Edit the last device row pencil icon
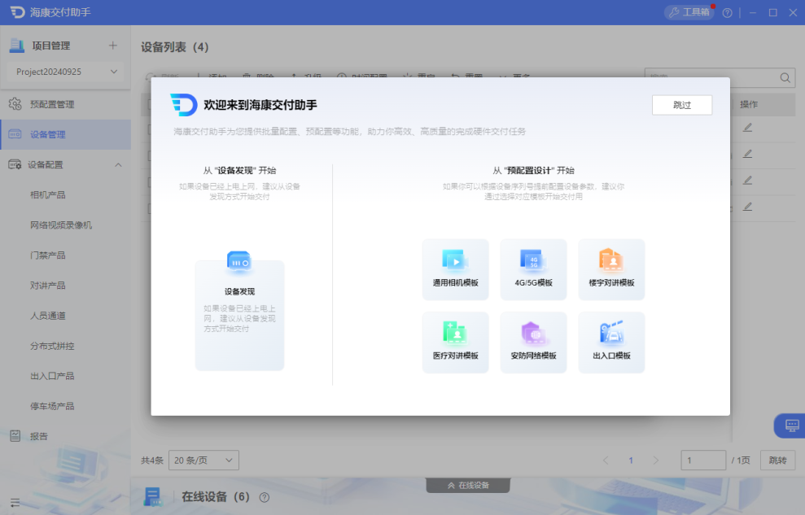The height and width of the screenshot is (515, 805). (747, 206)
